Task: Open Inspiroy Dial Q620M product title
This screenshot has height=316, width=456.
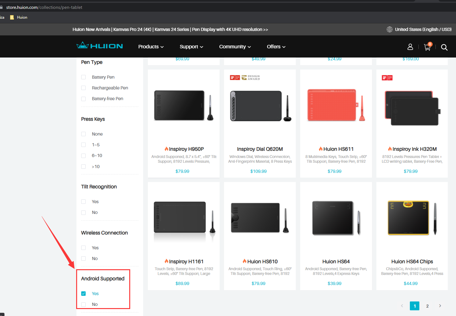Action: pyautogui.click(x=260, y=149)
